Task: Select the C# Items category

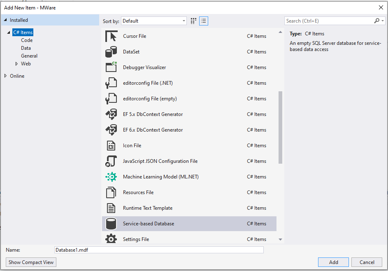Action: point(23,32)
